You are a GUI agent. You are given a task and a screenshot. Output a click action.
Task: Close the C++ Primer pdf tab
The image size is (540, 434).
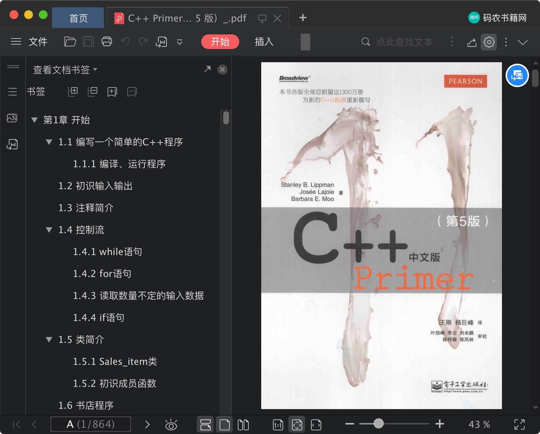277,18
